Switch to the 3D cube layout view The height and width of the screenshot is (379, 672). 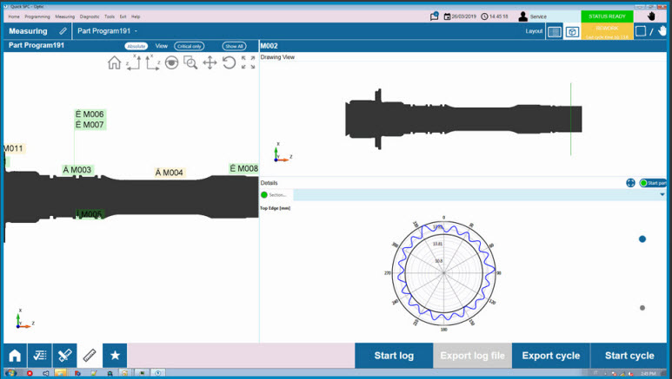pos(572,31)
